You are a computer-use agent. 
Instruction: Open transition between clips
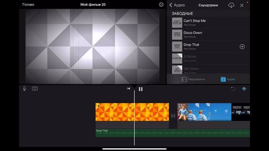[173, 116]
